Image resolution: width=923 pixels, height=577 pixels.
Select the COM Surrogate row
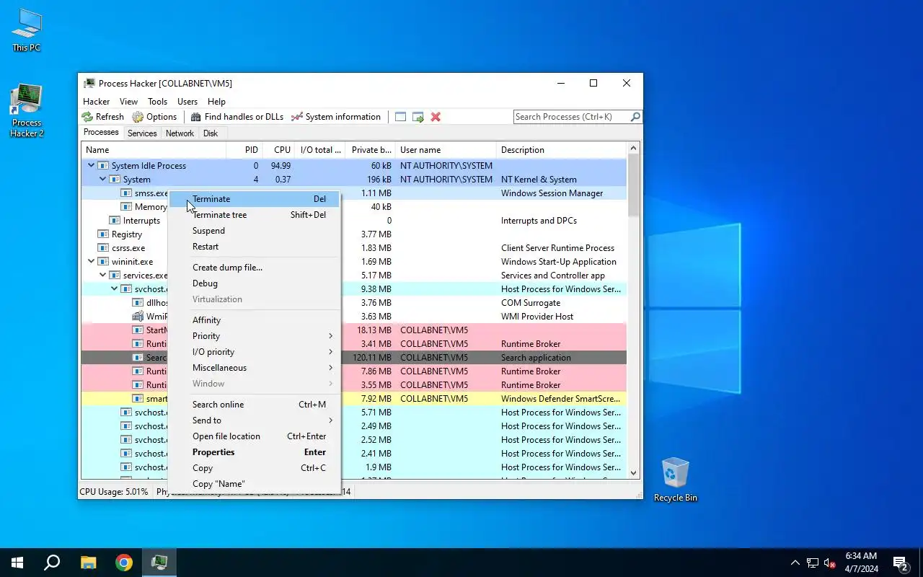(x=353, y=303)
